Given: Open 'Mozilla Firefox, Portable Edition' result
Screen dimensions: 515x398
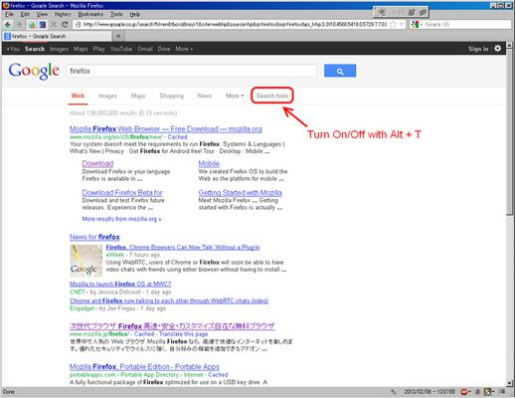Looking at the screenshot, I should (144, 367).
